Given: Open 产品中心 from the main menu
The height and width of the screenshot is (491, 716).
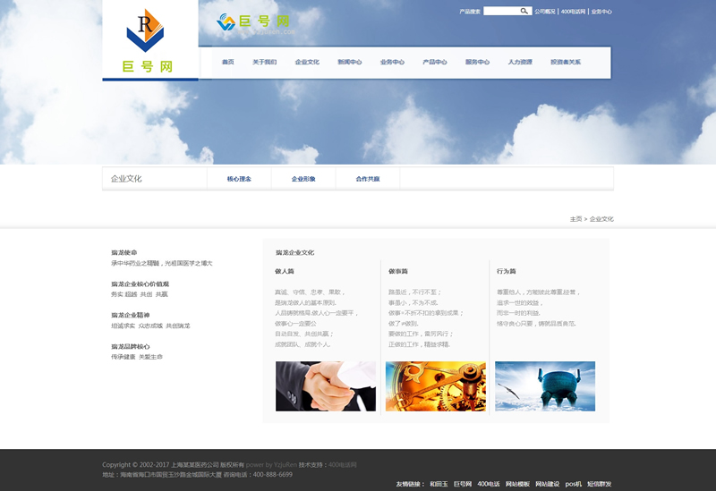Looking at the screenshot, I should tap(435, 62).
